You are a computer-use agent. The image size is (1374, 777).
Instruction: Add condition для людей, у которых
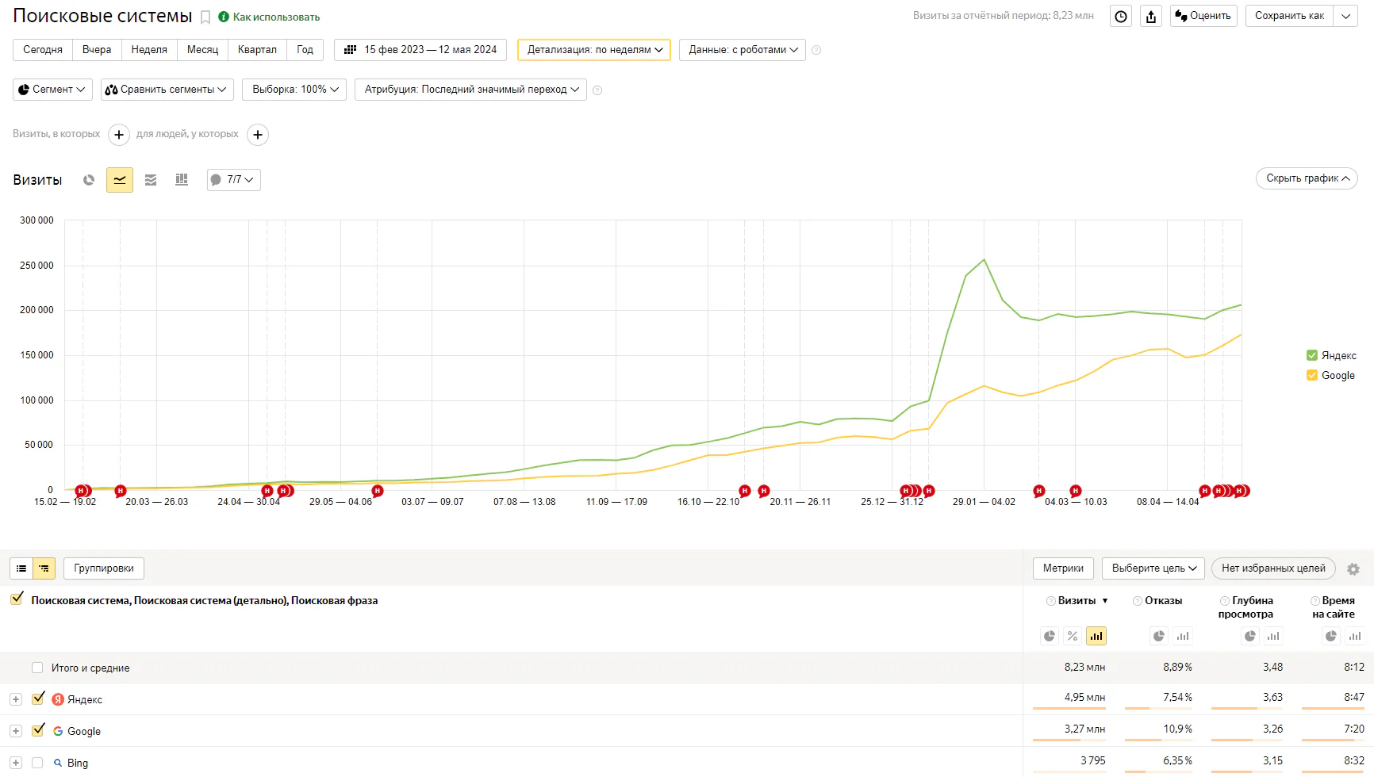[258, 135]
